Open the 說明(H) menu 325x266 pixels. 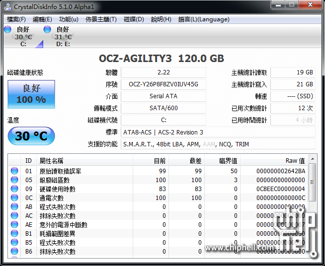pyautogui.click(x=161, y=19)
